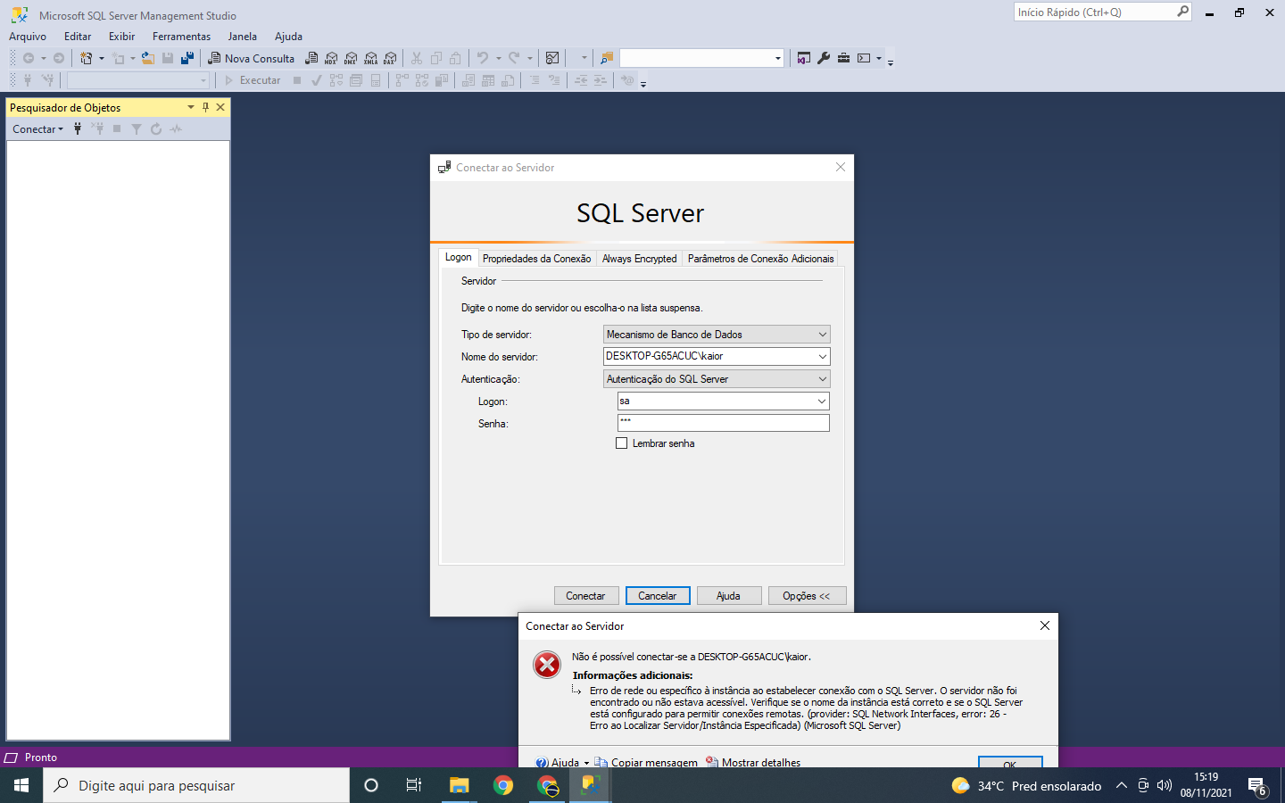
Task: Open the Object Explorer window position dropdown arrow
Action: pyautogui.click(x=190, y=107)
